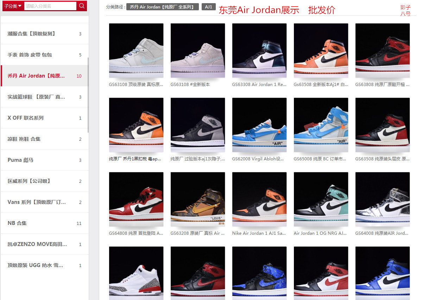Open the GS65008 纯原 BC 订单 title
This screenshot has width=422, height=300.
point(320,159)
